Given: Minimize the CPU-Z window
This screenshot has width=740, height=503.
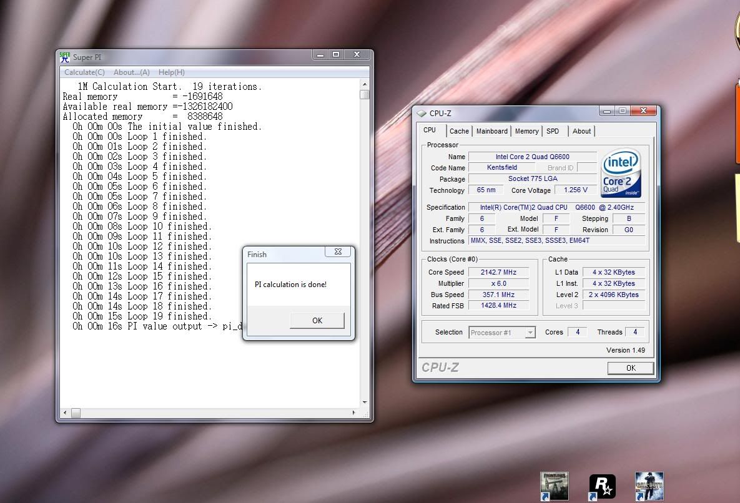Looking at the screenshot, I should point(607,111).
